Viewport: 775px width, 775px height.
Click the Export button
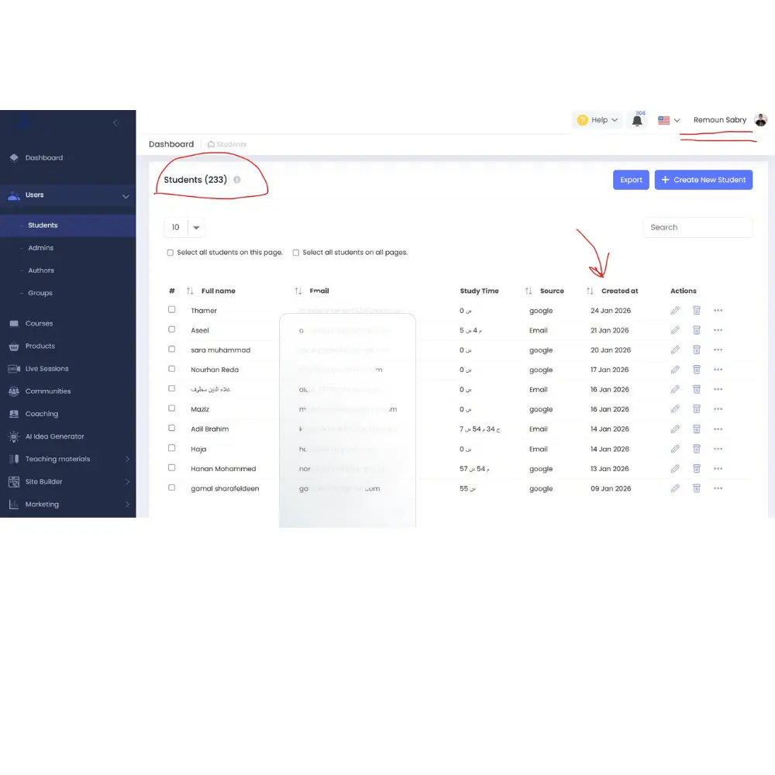click(x=631, y=180)
